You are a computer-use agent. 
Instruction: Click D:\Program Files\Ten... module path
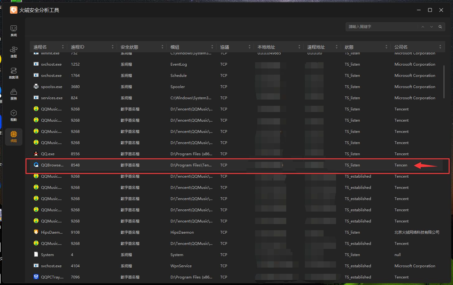tap(191, 165)
